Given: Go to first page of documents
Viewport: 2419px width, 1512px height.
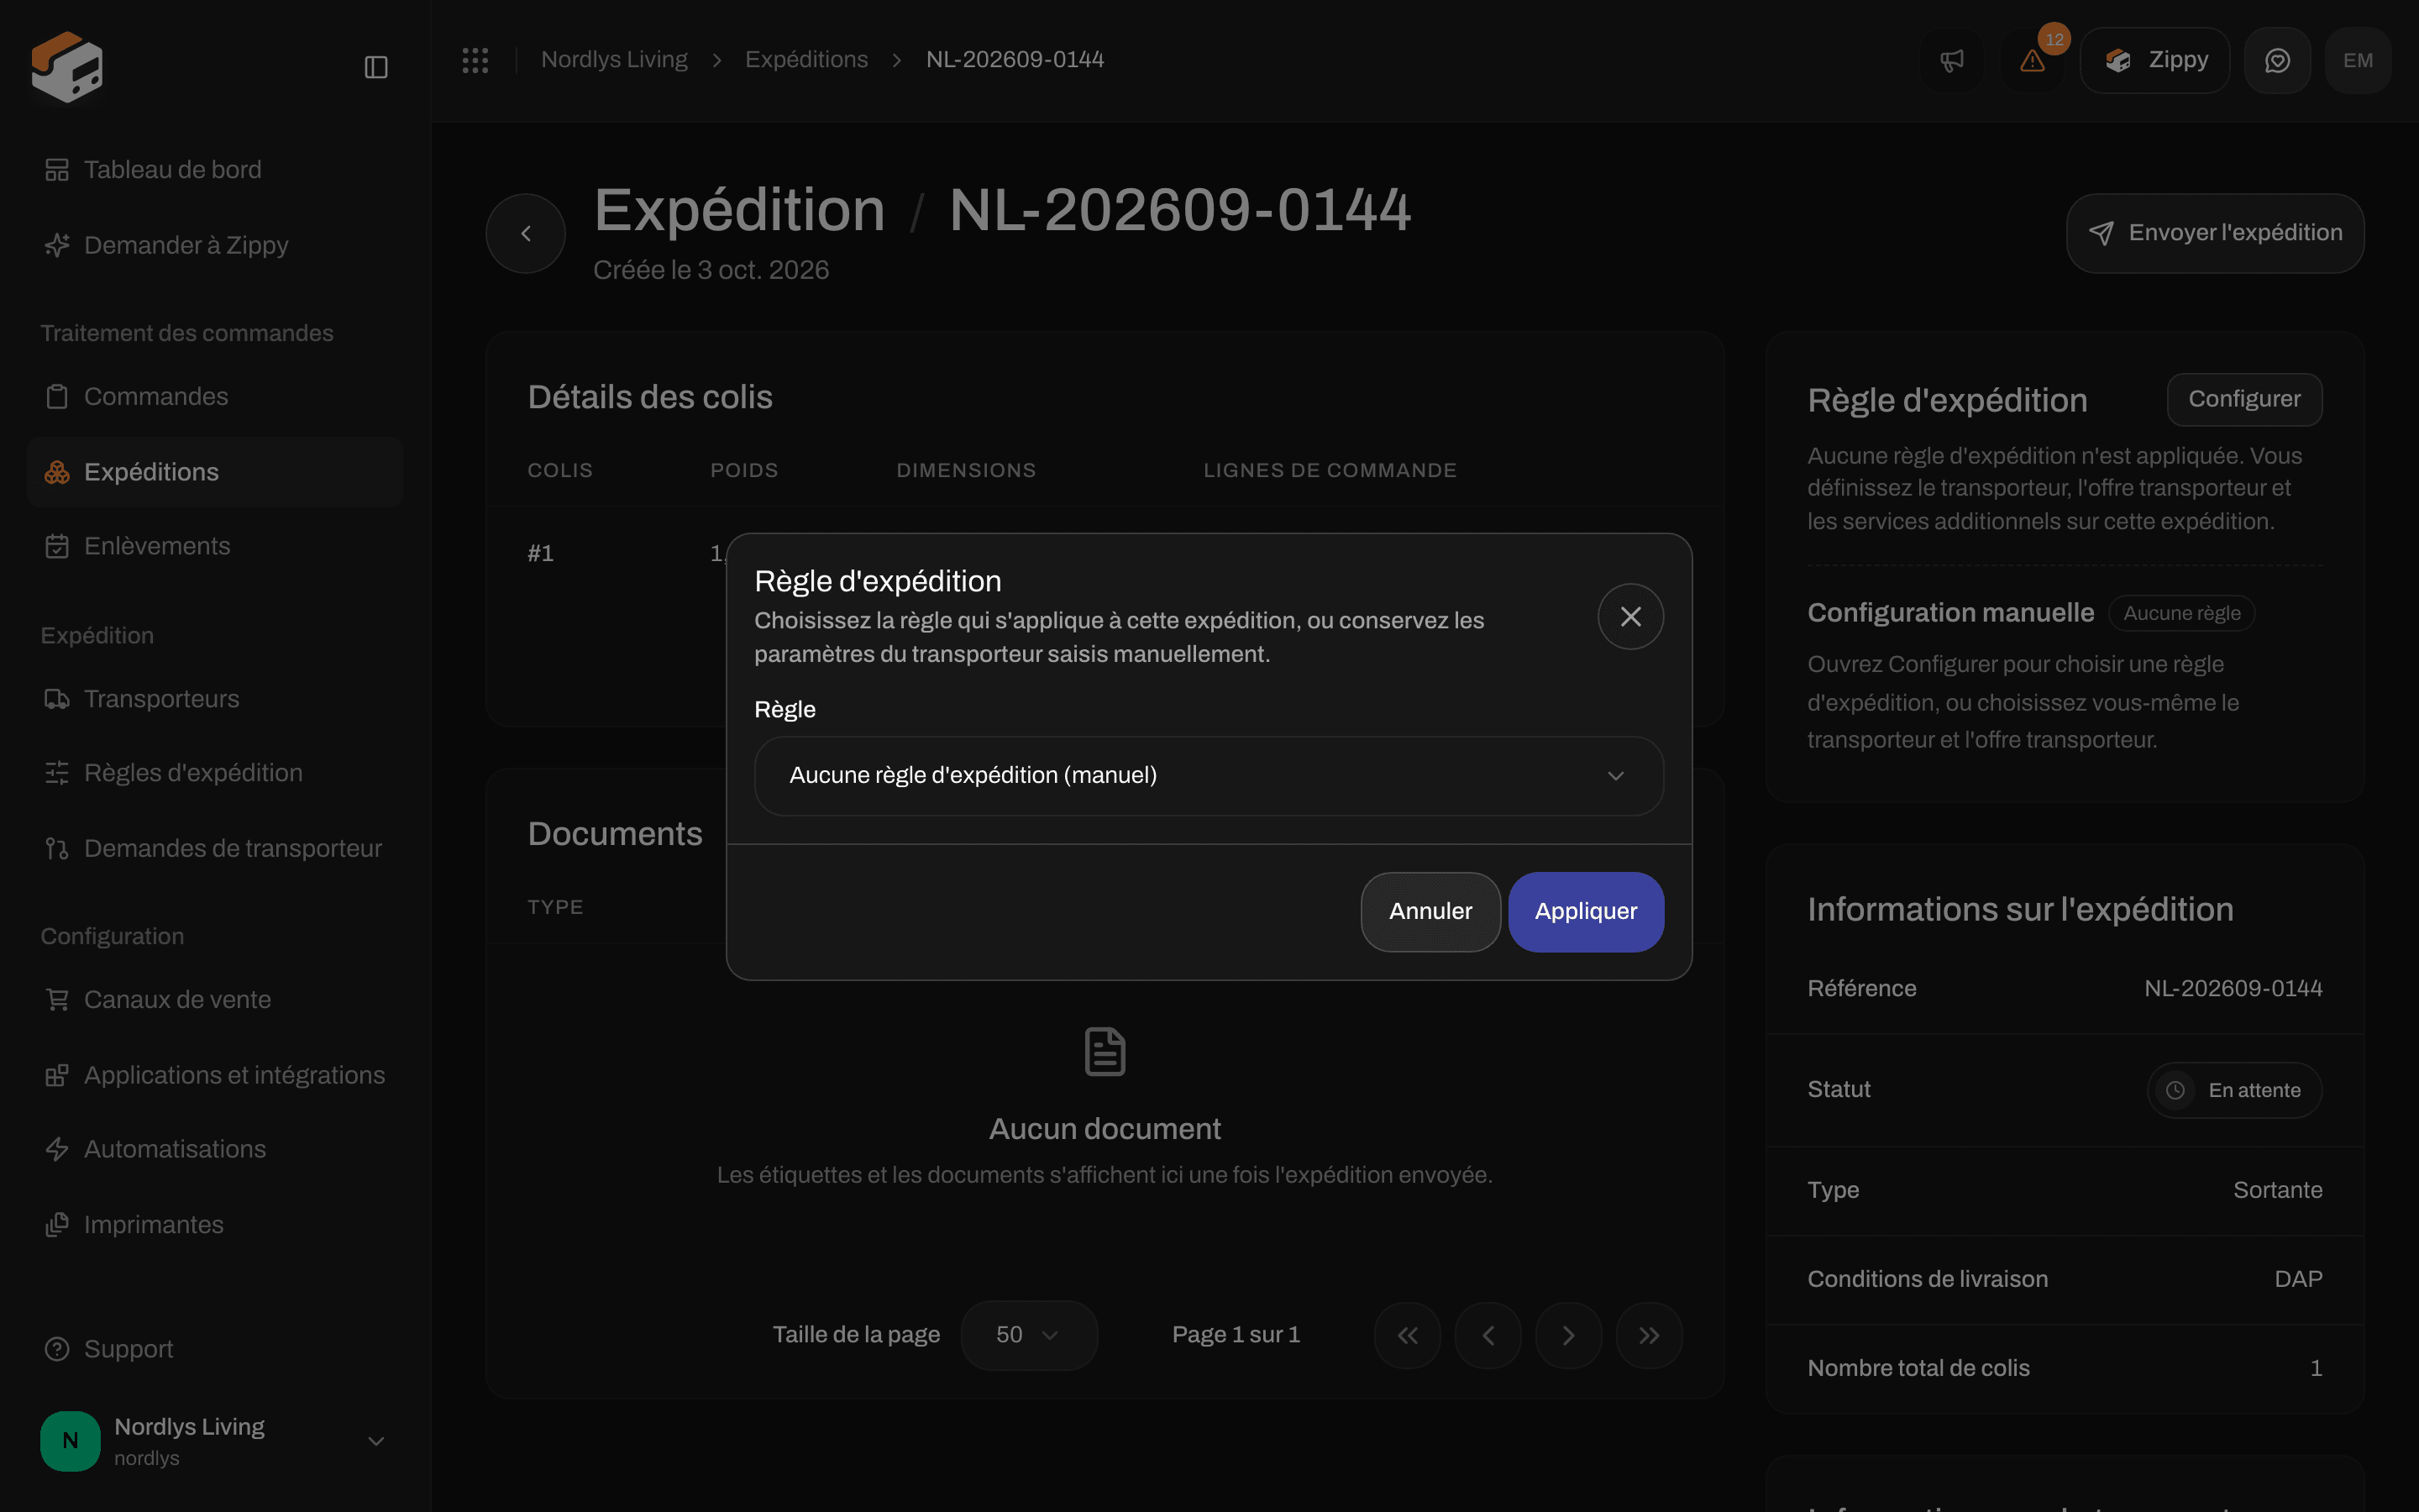Looking at the screenshot, I should (x=1408, y=1335).
